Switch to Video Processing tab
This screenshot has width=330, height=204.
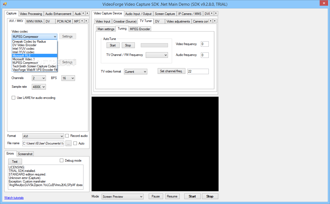(31, 14)
